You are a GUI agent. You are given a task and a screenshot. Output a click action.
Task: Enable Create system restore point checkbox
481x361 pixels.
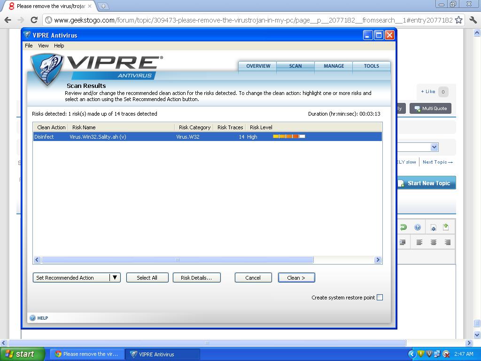click(380, 298)
